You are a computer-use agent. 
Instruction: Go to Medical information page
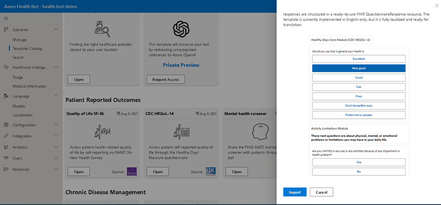tap(30, 86)
